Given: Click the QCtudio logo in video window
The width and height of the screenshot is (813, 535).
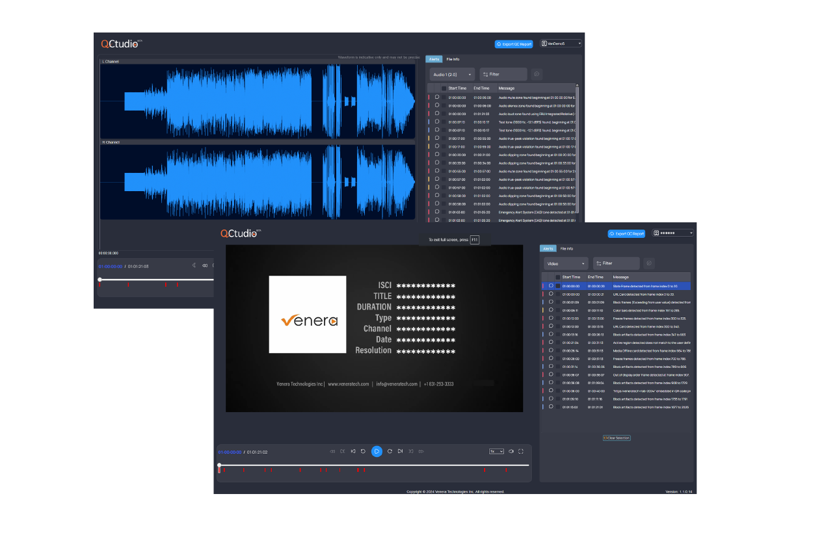Looking at the screenshot, I should coord(240,233).
